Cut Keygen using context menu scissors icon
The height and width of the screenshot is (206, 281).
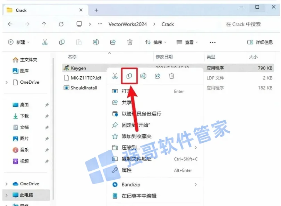click(x=115, y=76)
